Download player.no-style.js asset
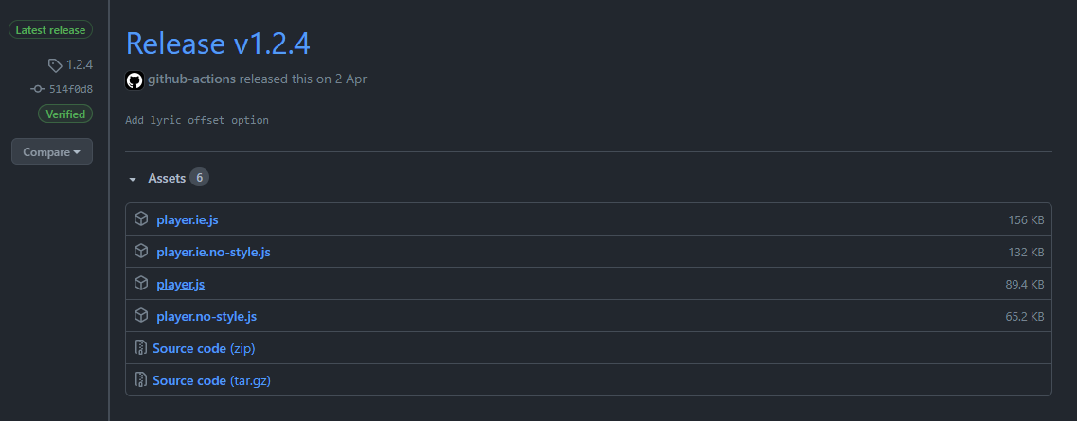The width and height of the screenshot is (1077, 421). tap(206, 316)
